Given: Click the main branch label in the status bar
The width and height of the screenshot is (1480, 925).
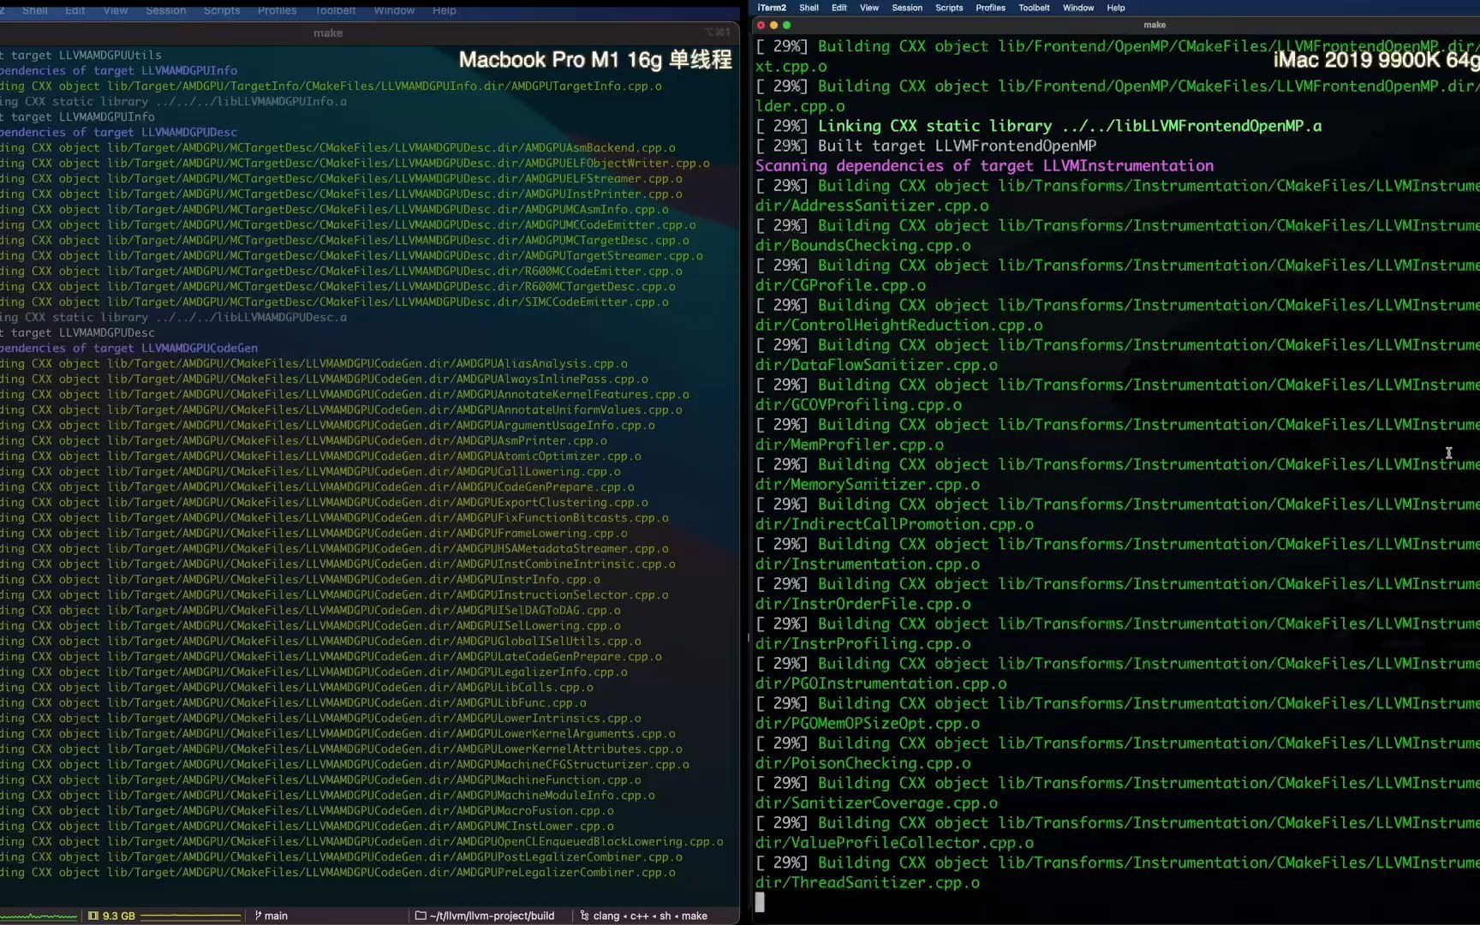Looking at the screenshot, I should coord(276,915).
